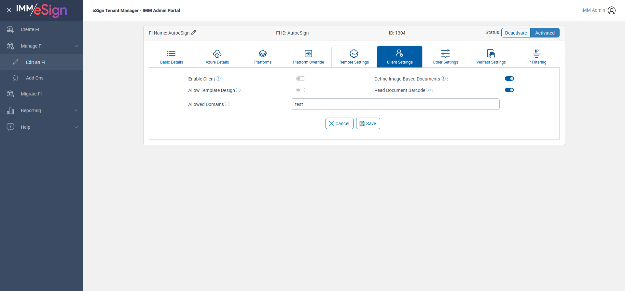Open Create FI in the sidebar
Screen dimensions: 625x291
click(42, 29)
